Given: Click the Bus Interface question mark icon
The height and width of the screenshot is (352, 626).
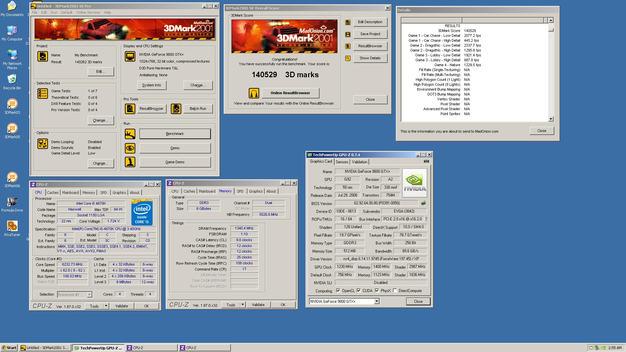Looking at the screenshot, I should pos(426,219).
